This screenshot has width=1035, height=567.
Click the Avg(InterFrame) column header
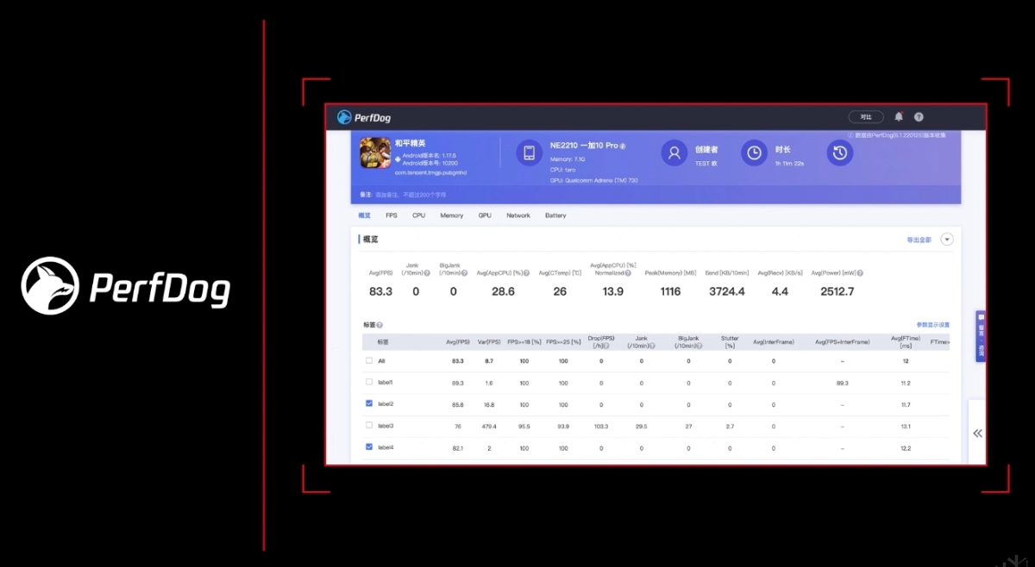[x=774, y=342]
